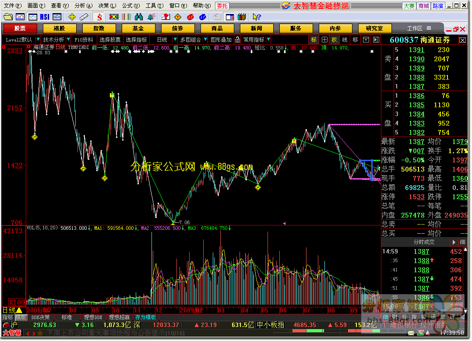Click the 日线 label at chart bottom left
The height and width of the screenshot is (341, 472).
click(9, 310)
